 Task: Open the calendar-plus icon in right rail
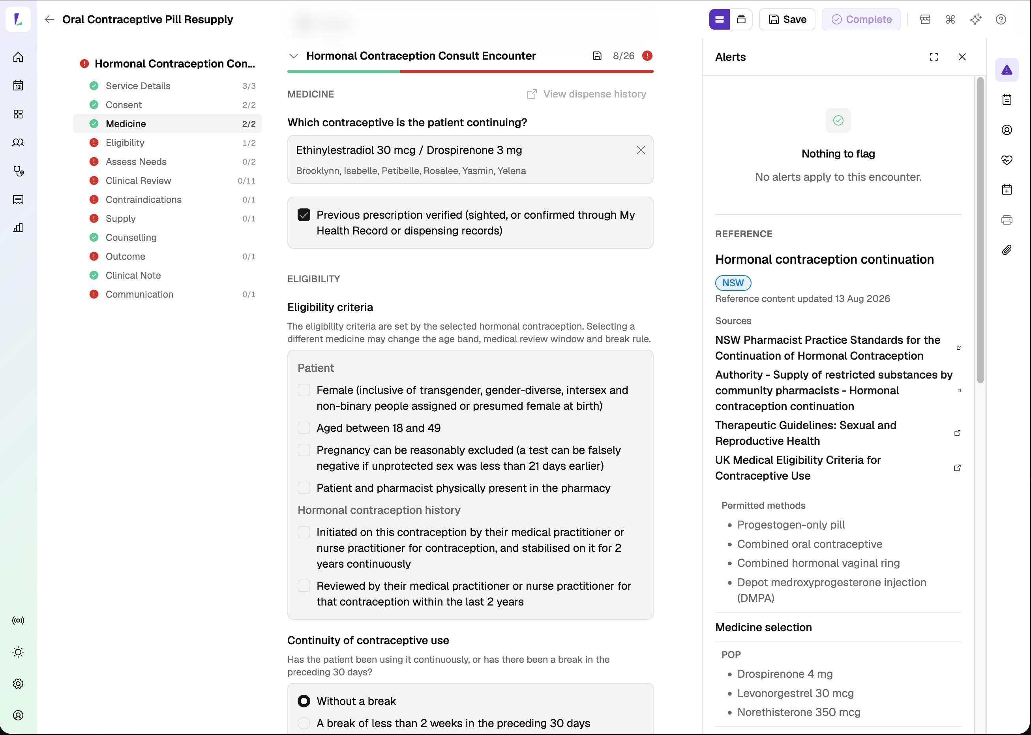pyautogui.click(x=1007, y=189)
